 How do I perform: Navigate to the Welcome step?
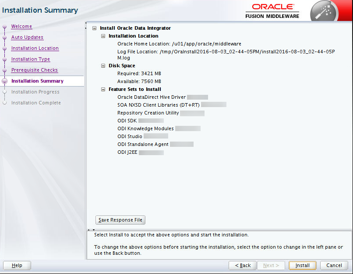[21, 26]
